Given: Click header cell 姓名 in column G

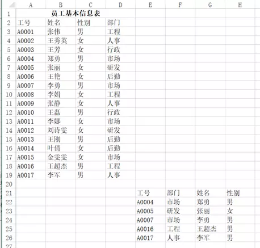Looking at the screenshot, I should [210, 193].
